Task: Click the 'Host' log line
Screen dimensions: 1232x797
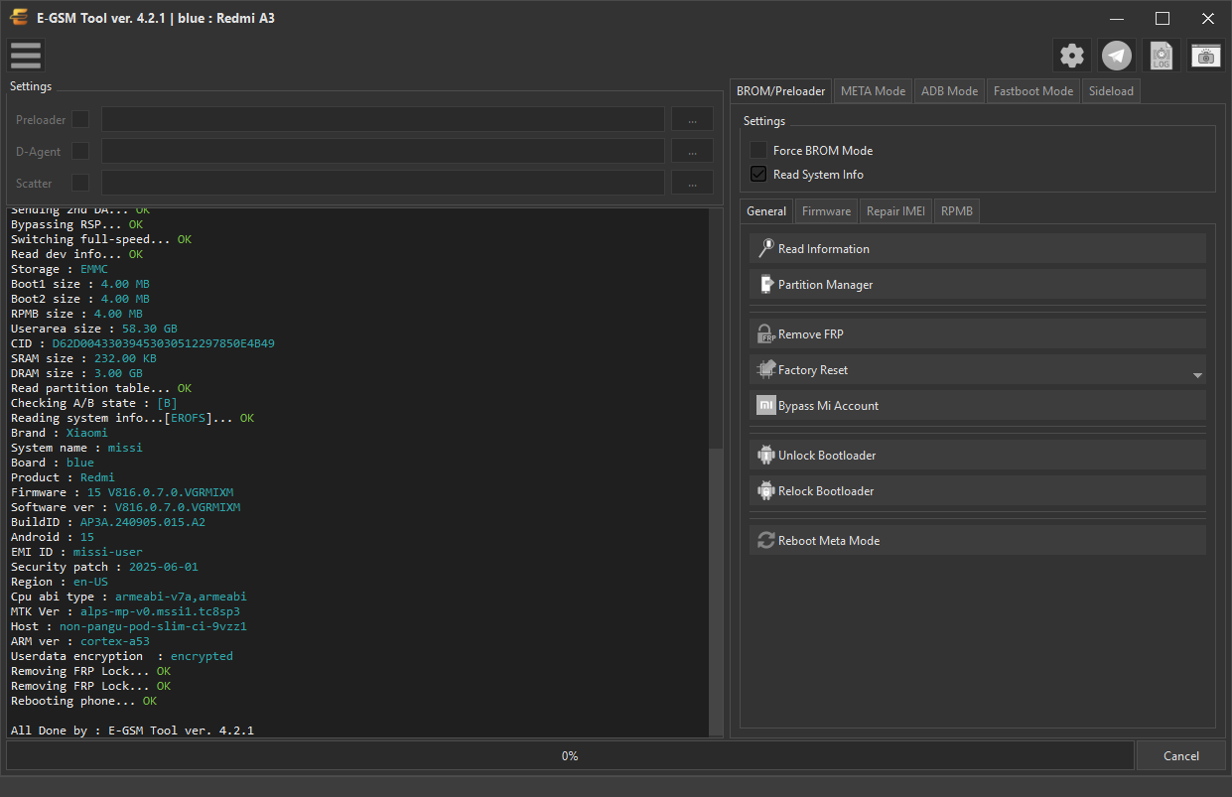Action: click(129, 626)
